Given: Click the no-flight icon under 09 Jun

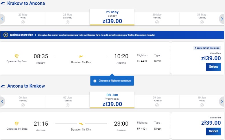Looking at the screenshot, I should pyautogui.click(x=157, y=105).
